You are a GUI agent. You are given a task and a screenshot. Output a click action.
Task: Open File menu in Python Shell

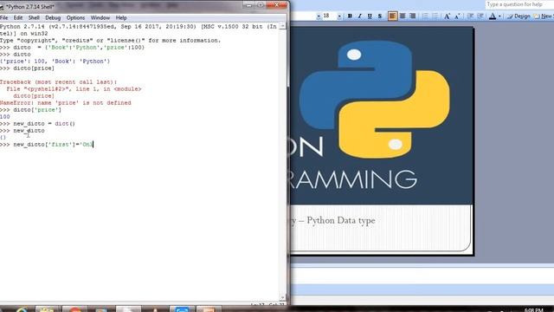coord(3,17)
